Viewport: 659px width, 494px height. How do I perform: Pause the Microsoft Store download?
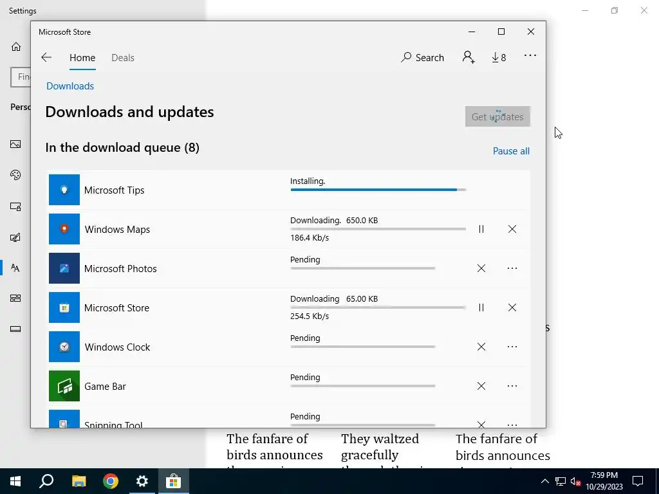481,307
